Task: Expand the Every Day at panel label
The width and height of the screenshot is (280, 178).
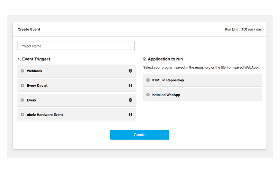Action: click(37, 86)
